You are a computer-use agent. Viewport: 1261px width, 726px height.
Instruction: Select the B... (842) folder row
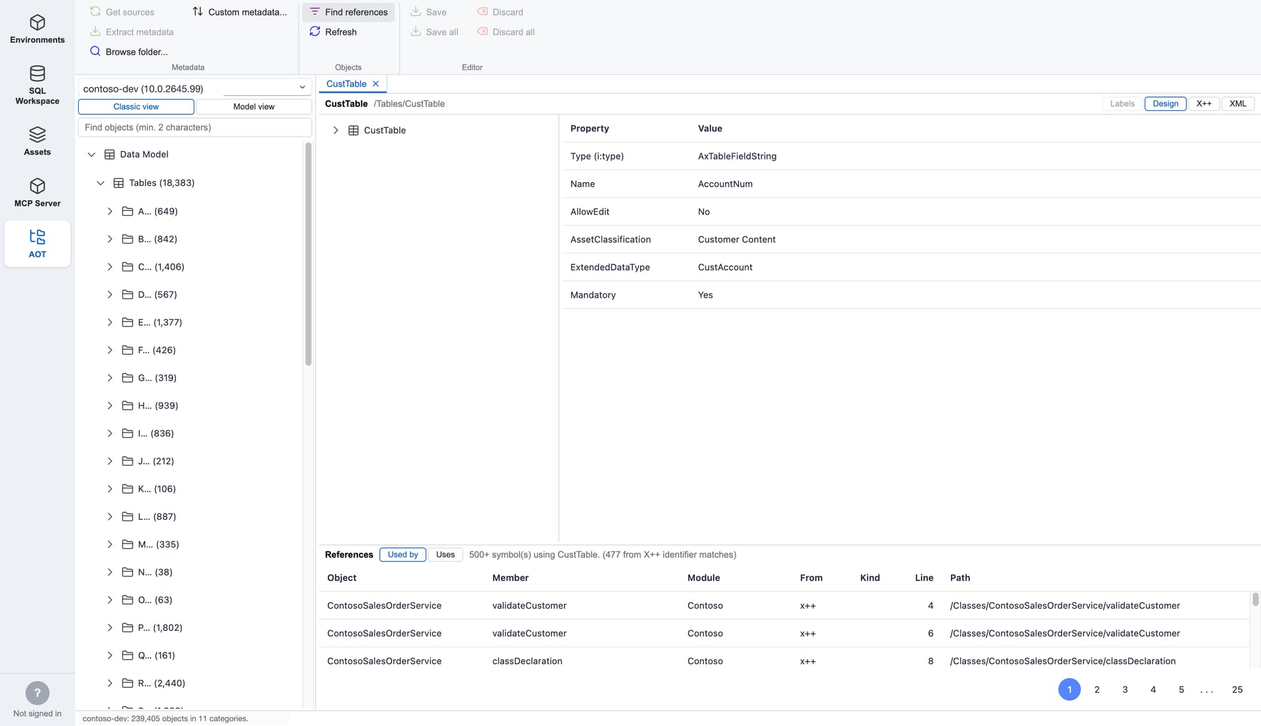point(190,239)
